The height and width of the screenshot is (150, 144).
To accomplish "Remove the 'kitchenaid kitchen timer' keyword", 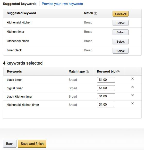I will pyautogui.click(x=132, y=104).
